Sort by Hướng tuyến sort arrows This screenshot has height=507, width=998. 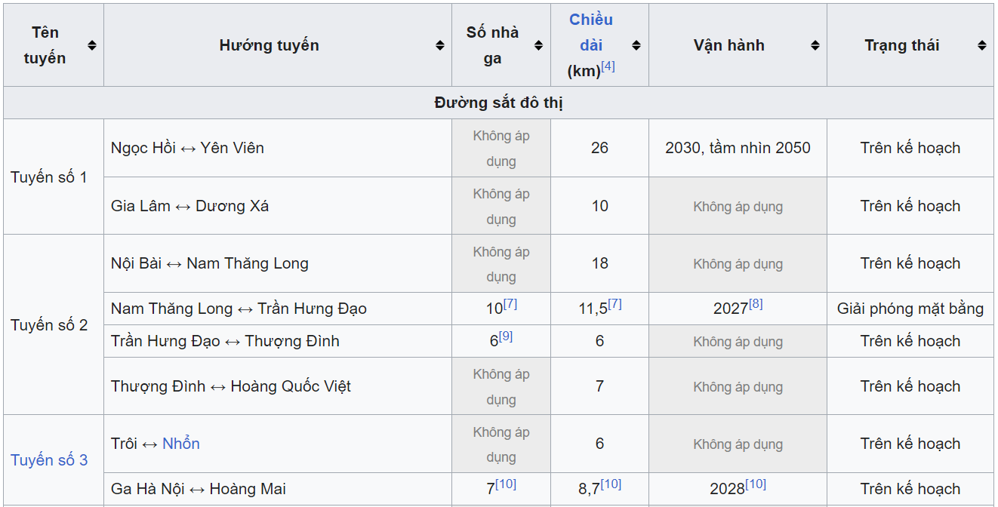(x=440, y=45)
